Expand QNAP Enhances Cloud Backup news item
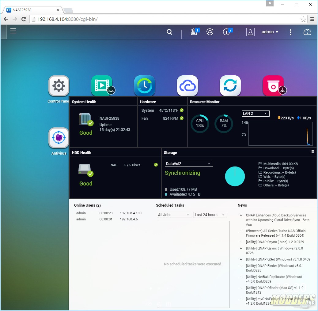The image size is (318, 311). (241, 215)
